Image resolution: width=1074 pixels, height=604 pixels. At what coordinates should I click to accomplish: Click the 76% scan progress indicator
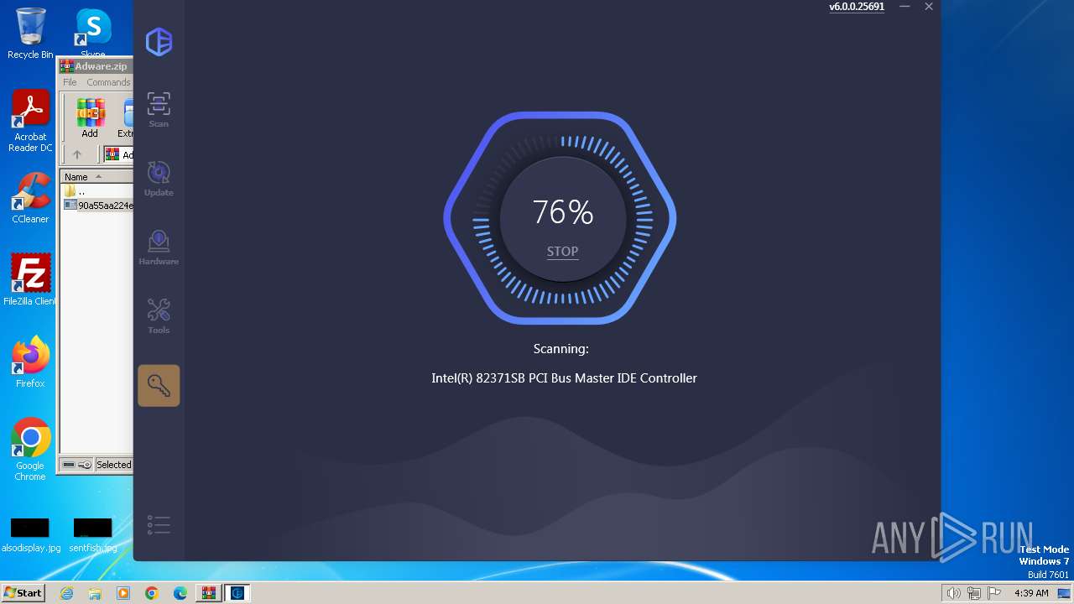pos(562,212)
